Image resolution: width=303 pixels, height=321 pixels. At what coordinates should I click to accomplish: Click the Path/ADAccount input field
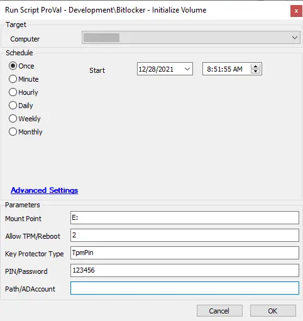pyautogui.click(x=185, y=288)
